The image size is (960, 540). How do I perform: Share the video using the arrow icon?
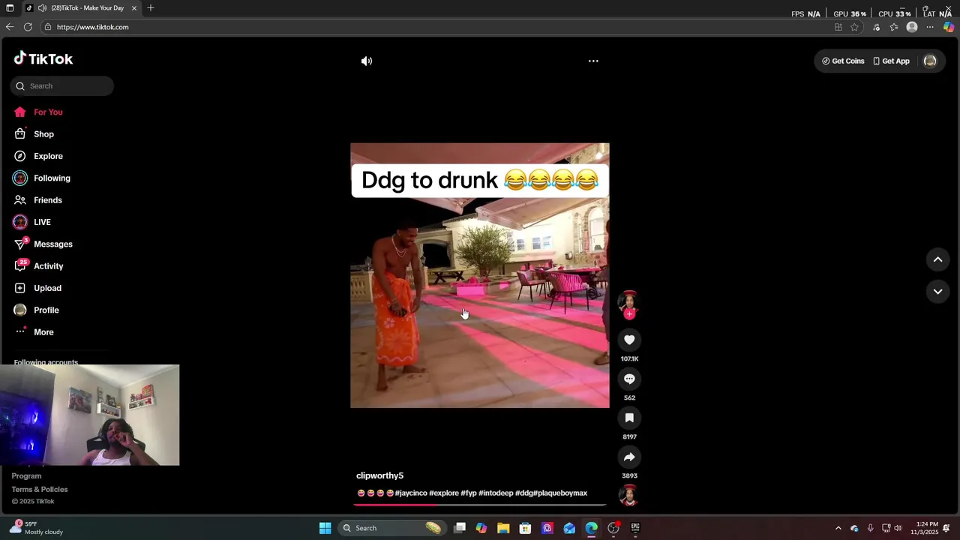[629, 457]
